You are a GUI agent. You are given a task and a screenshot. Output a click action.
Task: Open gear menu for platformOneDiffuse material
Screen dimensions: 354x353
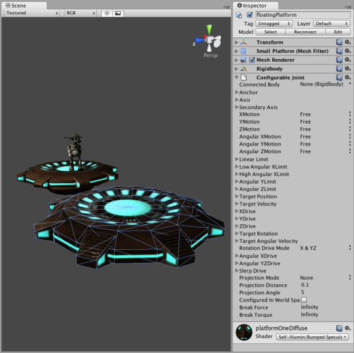pos(348,328)
